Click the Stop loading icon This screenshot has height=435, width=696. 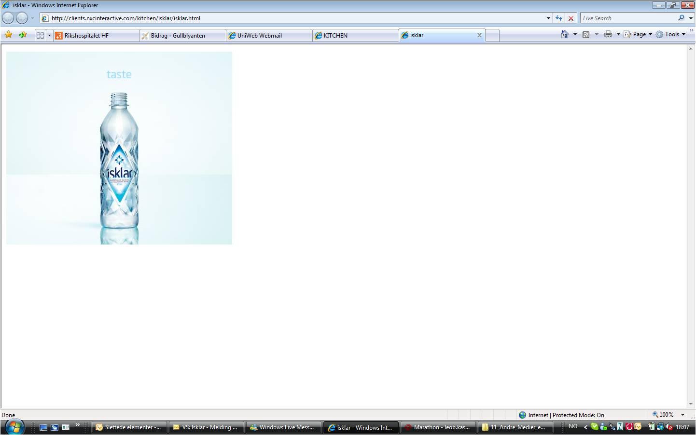pyautogui.click(x=571, y=18)
